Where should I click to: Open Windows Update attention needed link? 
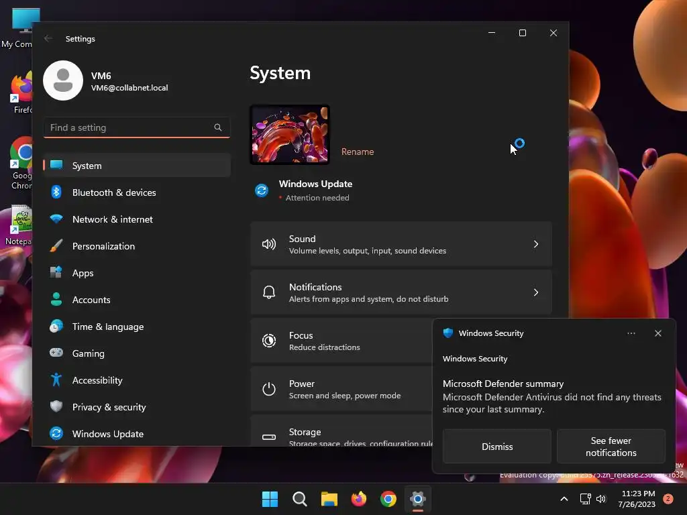pos(315,190)
